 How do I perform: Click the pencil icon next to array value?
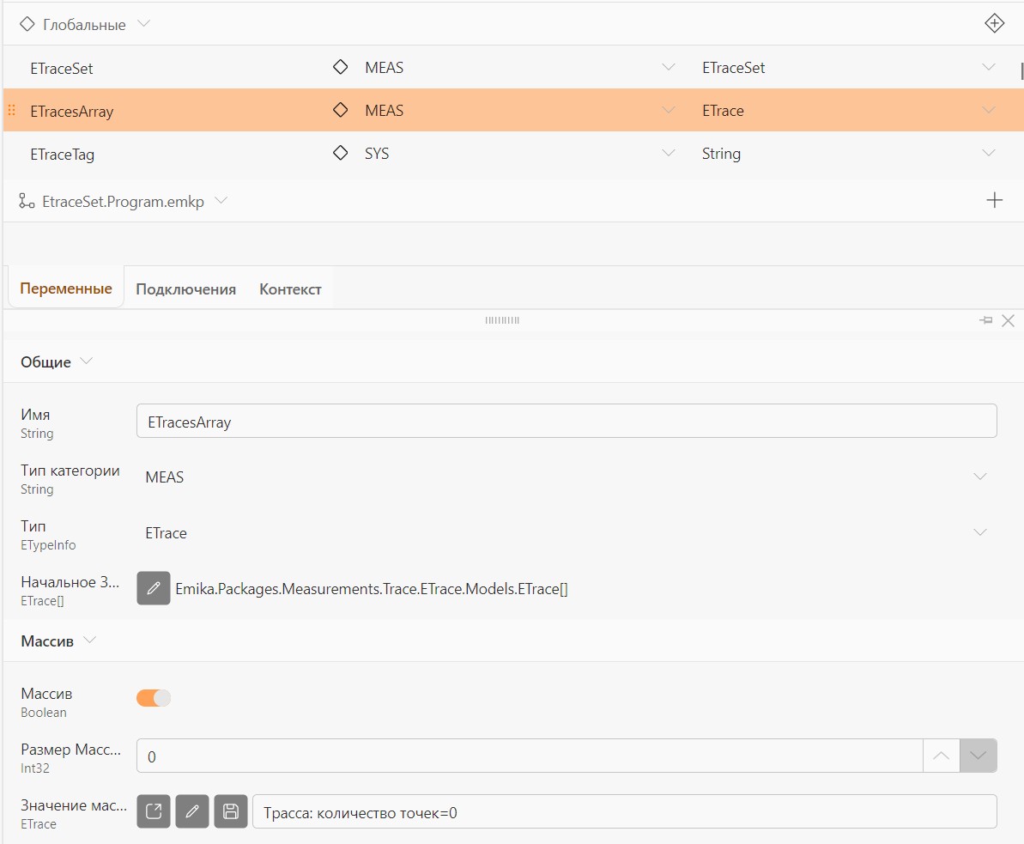pyautogui.click(x=192, y=811)
